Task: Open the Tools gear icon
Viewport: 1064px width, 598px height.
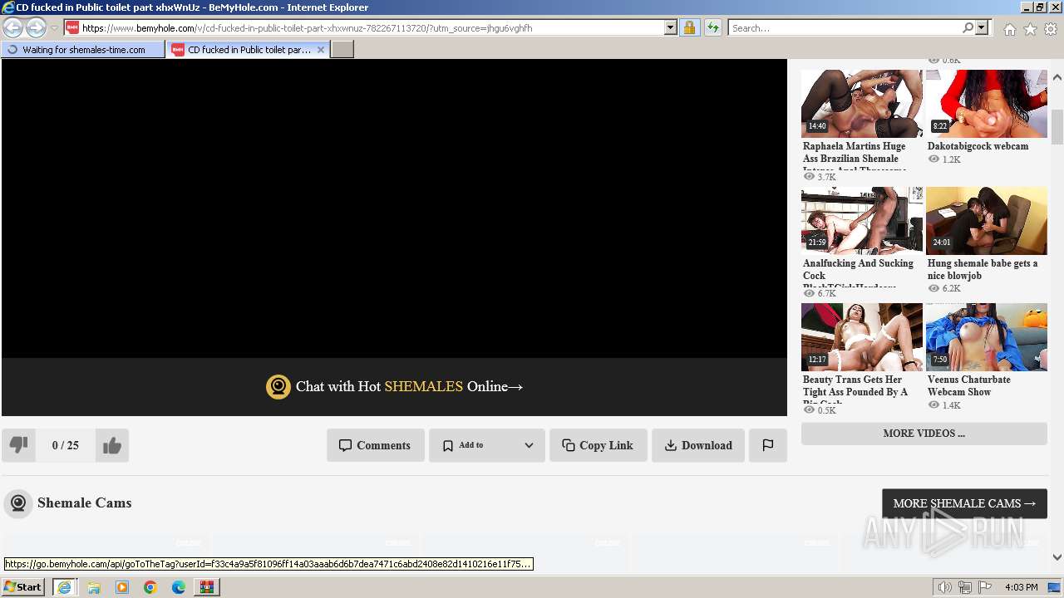Action: coord(1051,29)
